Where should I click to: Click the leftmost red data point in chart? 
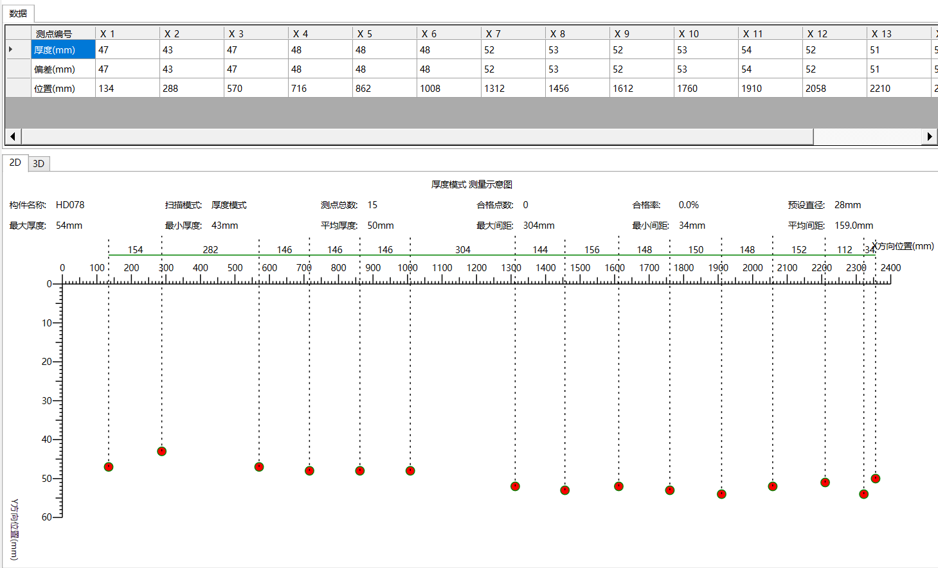coord(109,467)
